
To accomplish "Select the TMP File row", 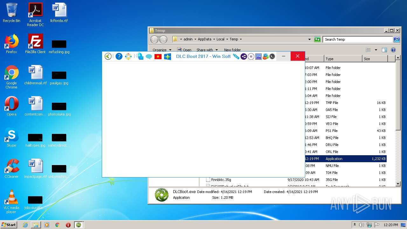I will coord(345,103).
